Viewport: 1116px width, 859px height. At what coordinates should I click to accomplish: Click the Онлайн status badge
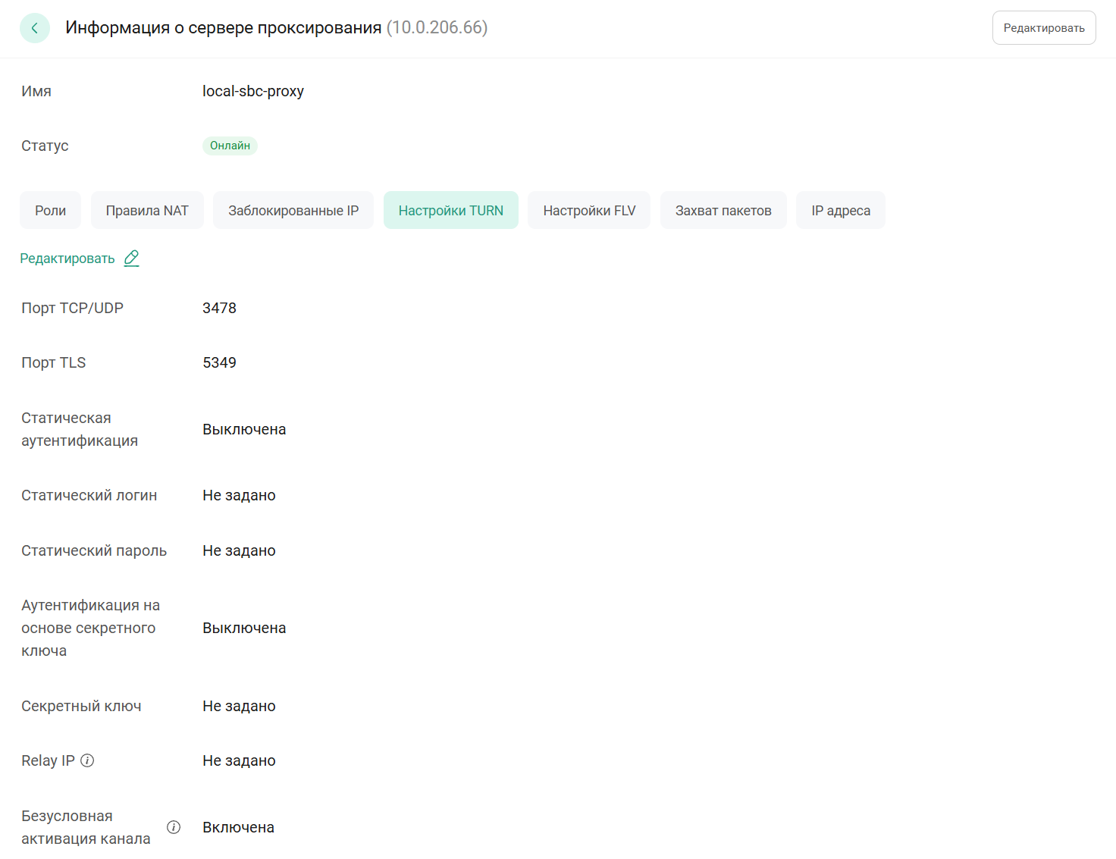click(230, 146)
